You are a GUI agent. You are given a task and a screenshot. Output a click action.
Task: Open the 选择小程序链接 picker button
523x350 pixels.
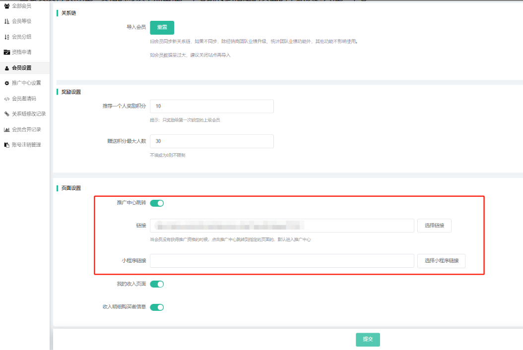click(x=441, y=261)
